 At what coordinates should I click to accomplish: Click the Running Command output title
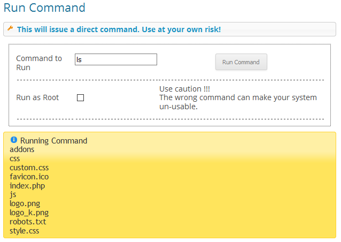click(x=54, y=141)
